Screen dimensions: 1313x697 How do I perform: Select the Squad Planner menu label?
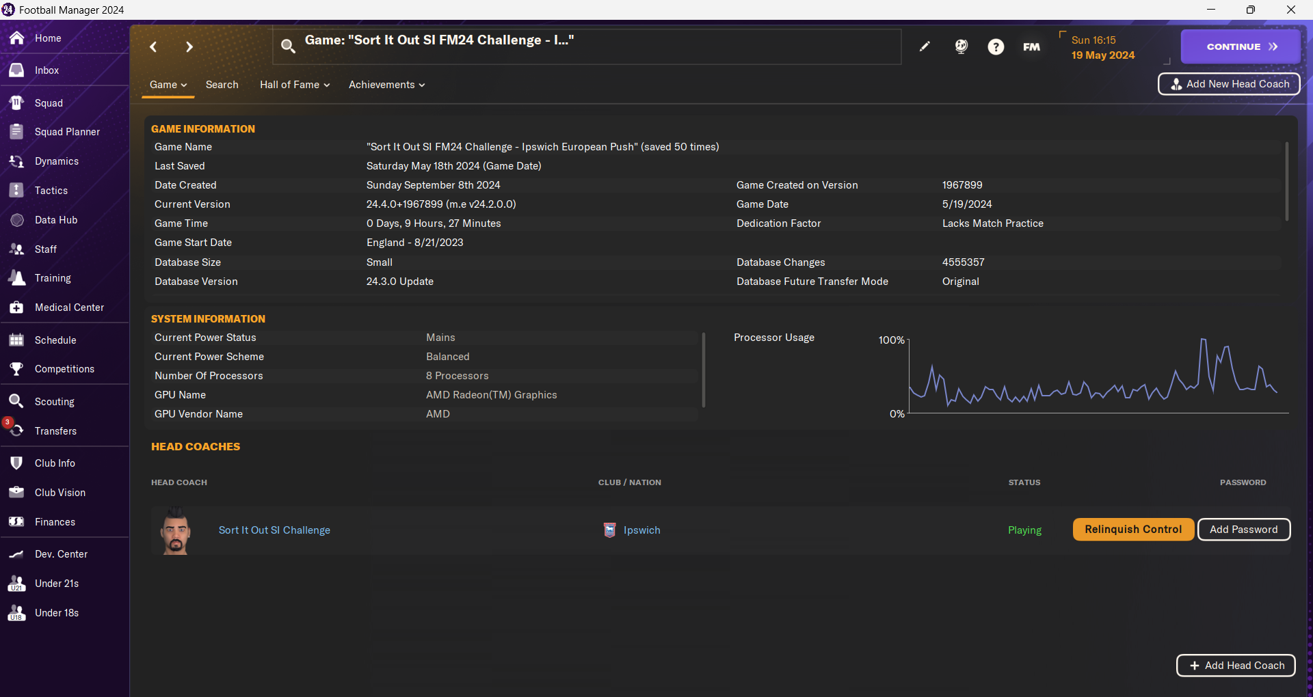(x=67, y=132)
